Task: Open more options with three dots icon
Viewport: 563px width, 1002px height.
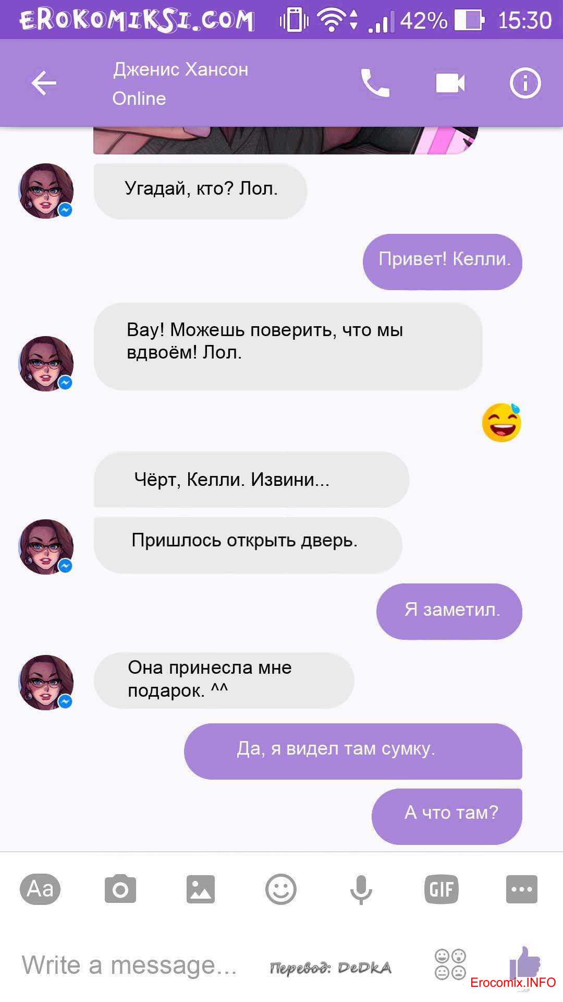Action: point(522,889)
